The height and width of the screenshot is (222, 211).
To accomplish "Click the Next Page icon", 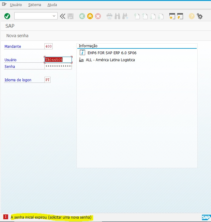I will (153, 16).
